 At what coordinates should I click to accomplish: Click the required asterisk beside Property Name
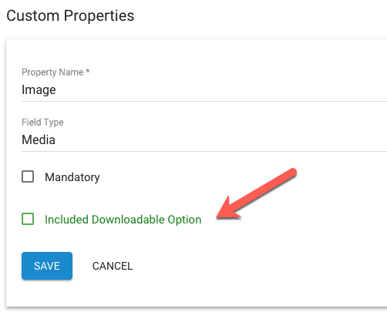[x=88, y=71]
